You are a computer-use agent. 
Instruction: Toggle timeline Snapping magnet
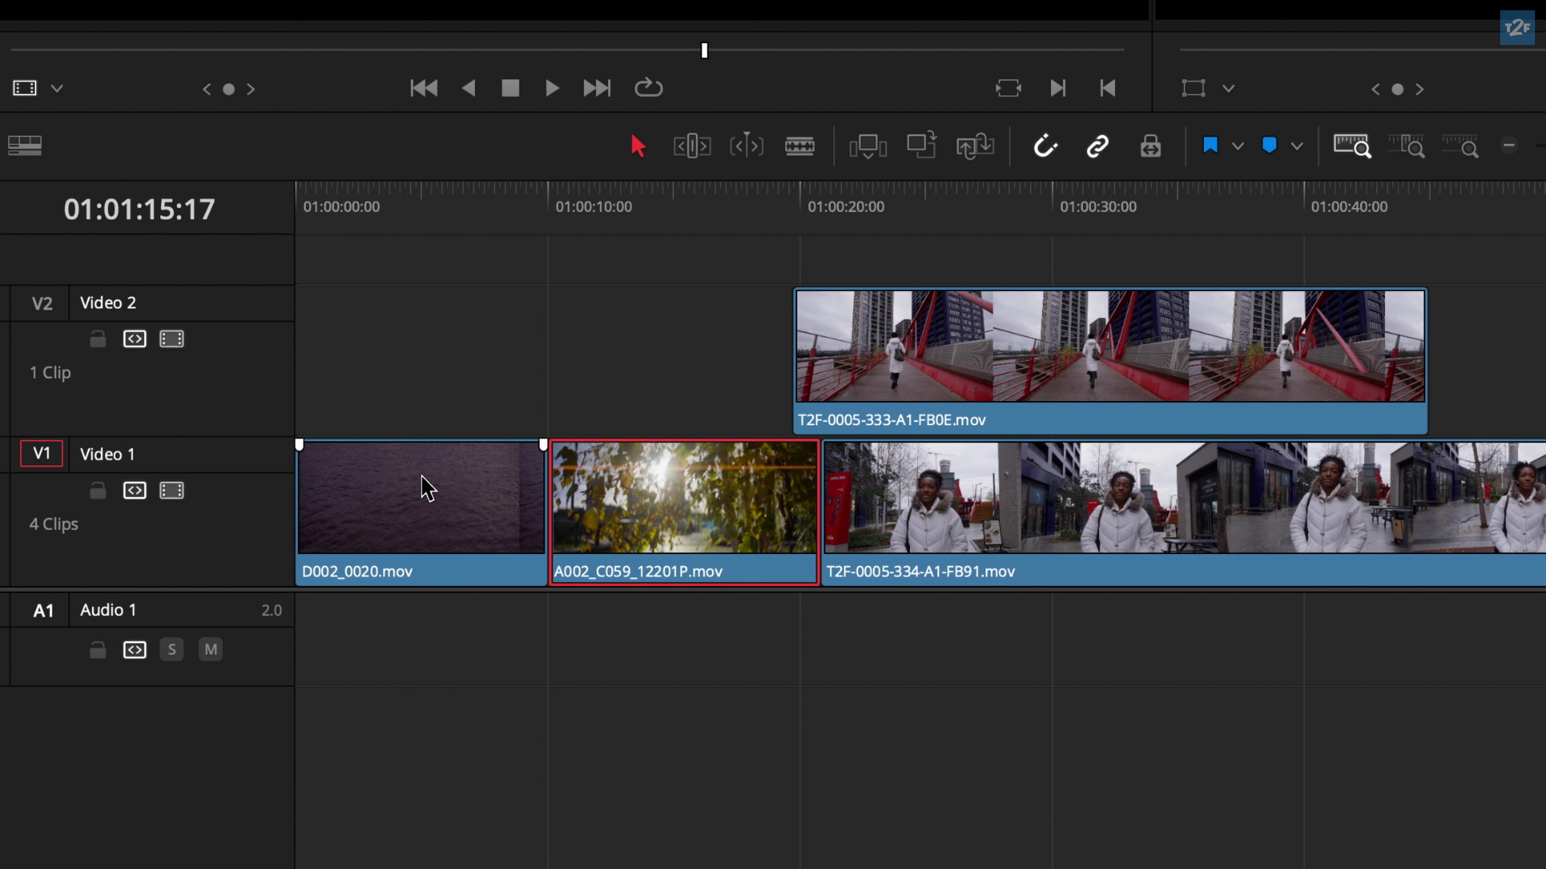point(1044,146)
